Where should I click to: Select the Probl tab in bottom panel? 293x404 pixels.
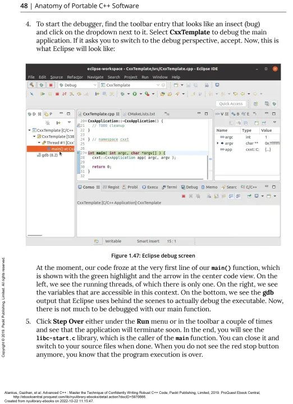point(130,187)
